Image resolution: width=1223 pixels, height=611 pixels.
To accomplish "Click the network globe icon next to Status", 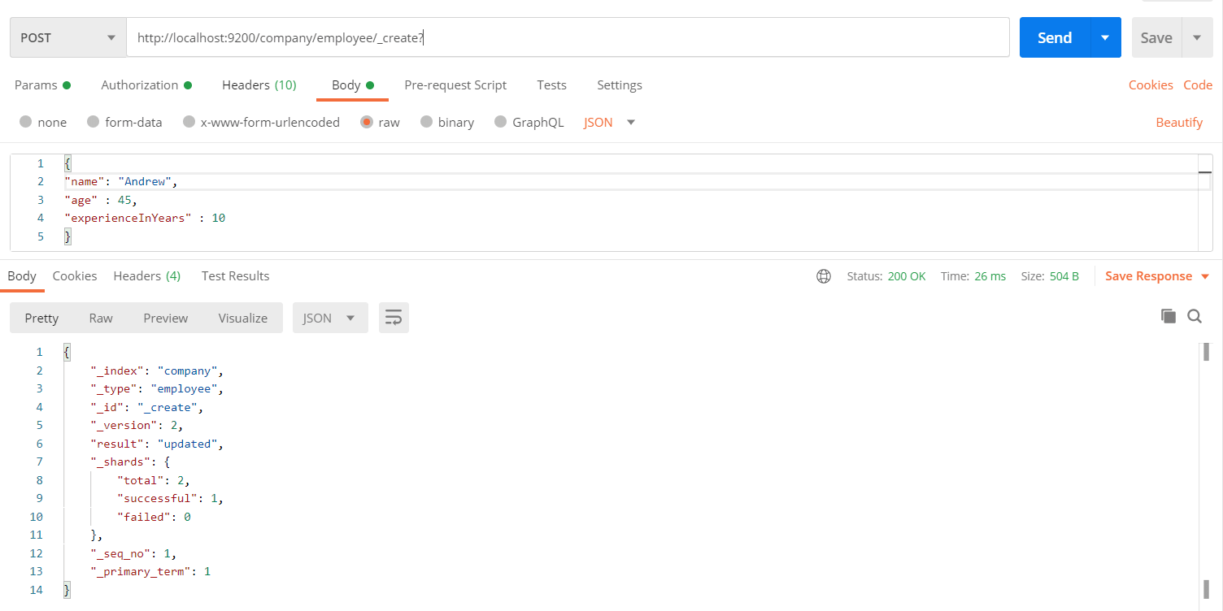I will click(824, 276).
